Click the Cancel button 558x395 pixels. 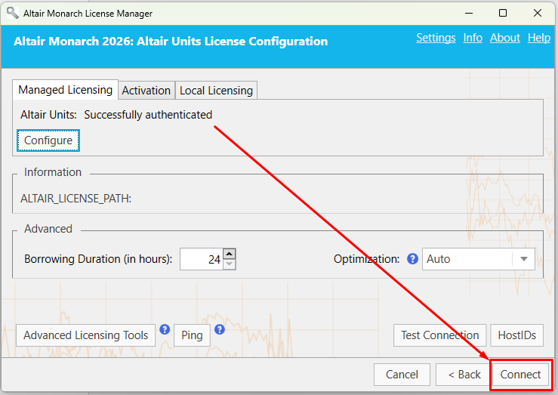click(402, 375)
